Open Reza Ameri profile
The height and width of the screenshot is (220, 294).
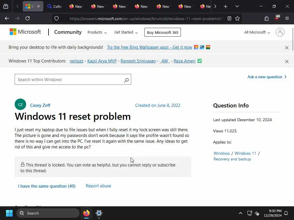tap(185, 61)
